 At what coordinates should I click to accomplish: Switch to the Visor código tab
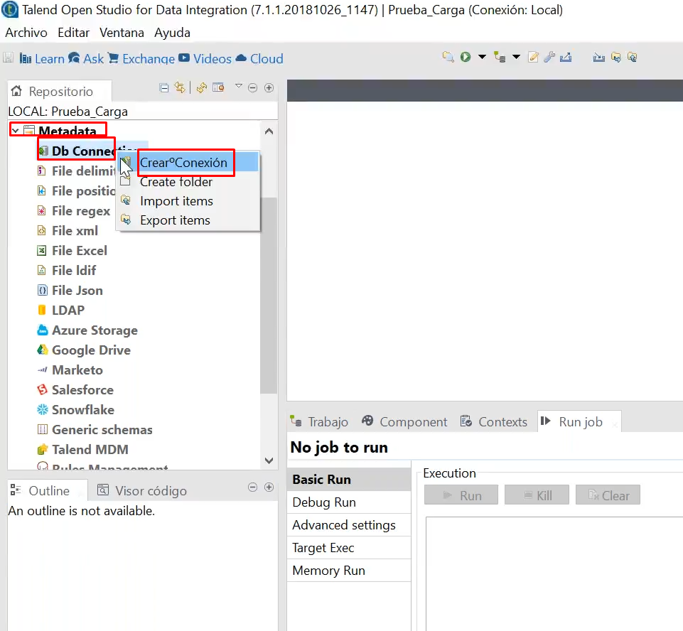(x=142, y=491)
